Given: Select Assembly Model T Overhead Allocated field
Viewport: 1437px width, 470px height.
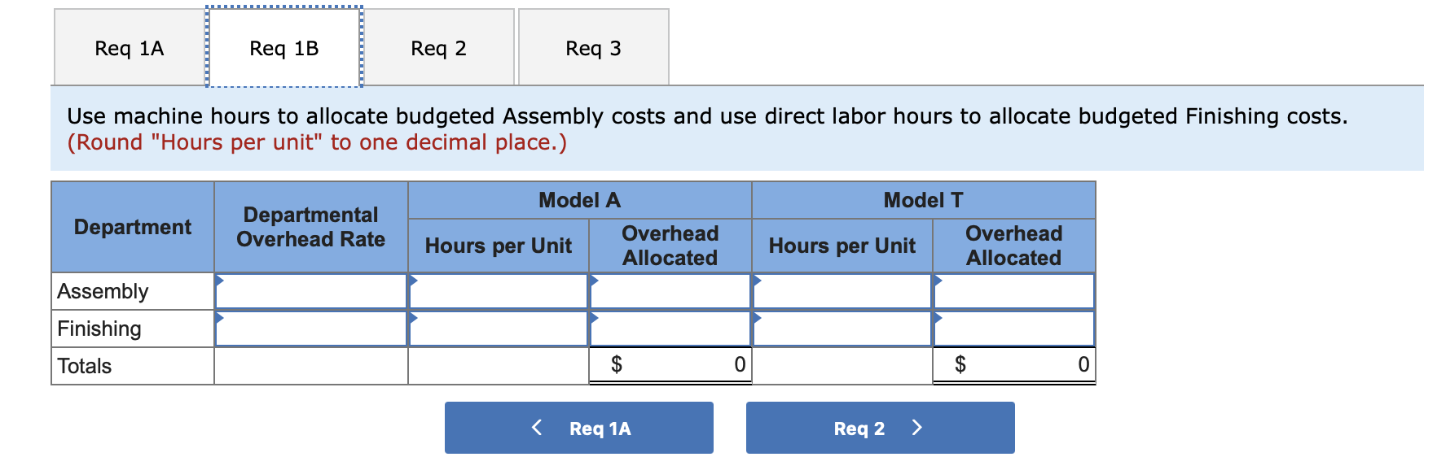Looking at the screenshot, I should tap(1014, 291).
